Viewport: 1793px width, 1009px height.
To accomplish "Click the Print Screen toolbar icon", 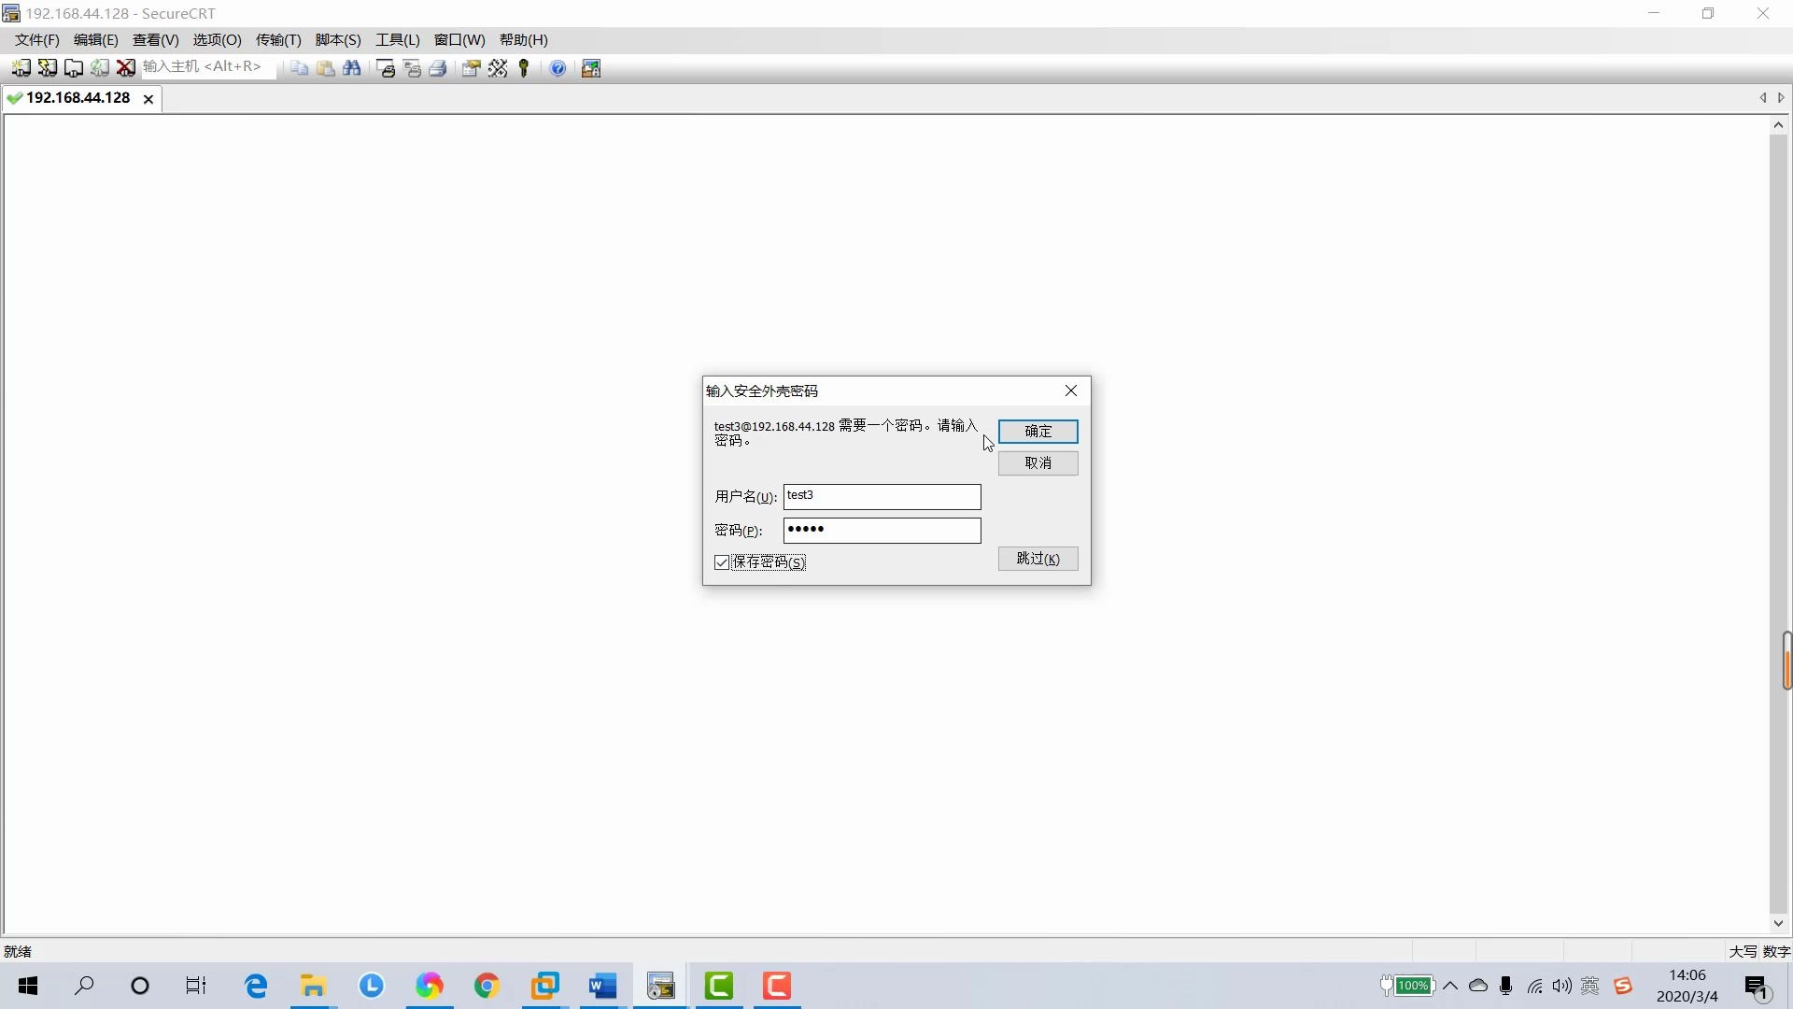I will click(385, 68).
